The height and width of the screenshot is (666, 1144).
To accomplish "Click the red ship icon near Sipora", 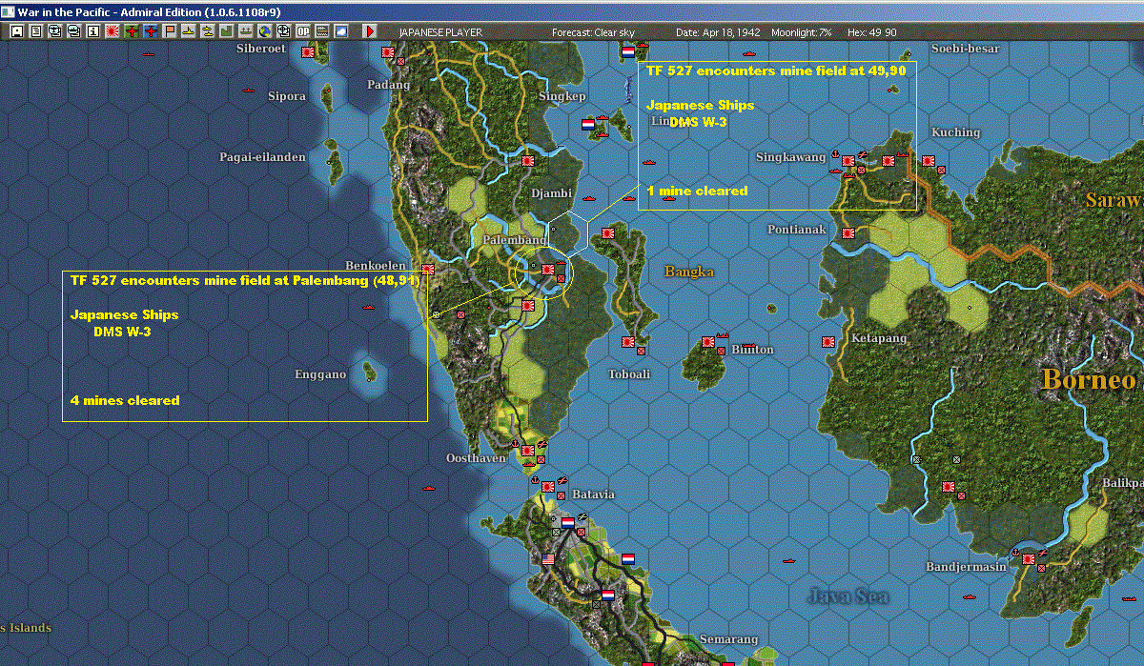I will 250,91.
